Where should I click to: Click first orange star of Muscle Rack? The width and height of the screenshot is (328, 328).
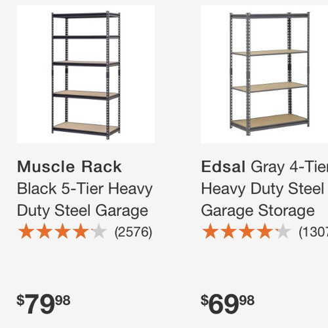click(26, 231)
